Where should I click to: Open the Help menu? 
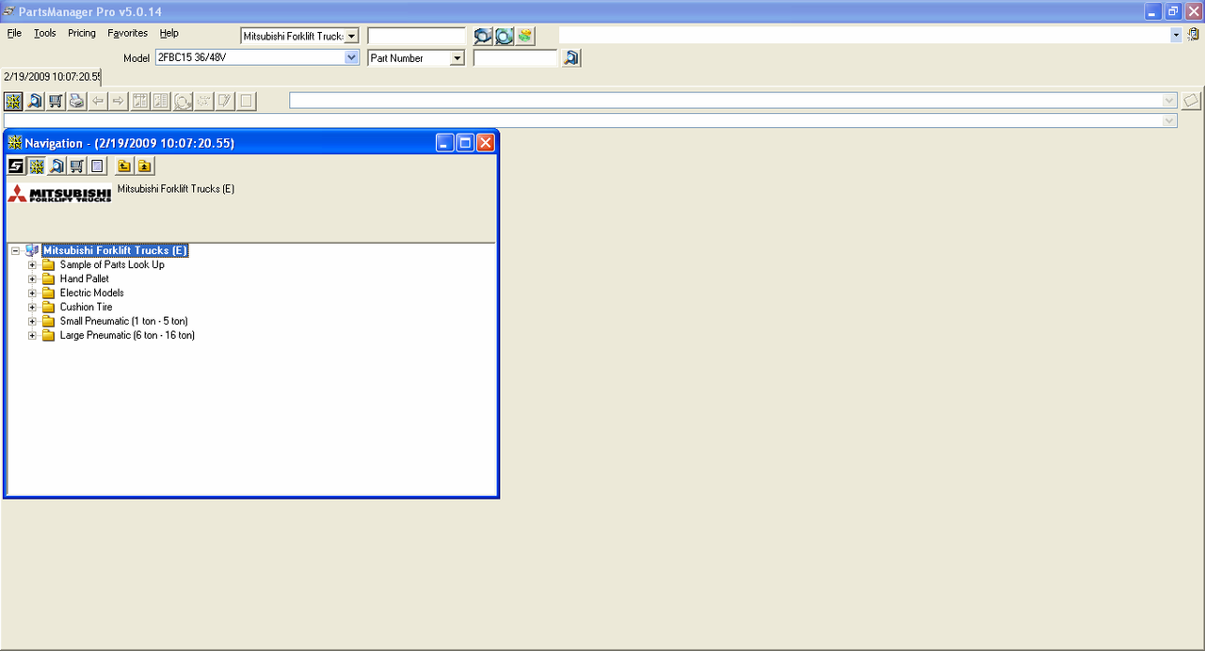169,33
